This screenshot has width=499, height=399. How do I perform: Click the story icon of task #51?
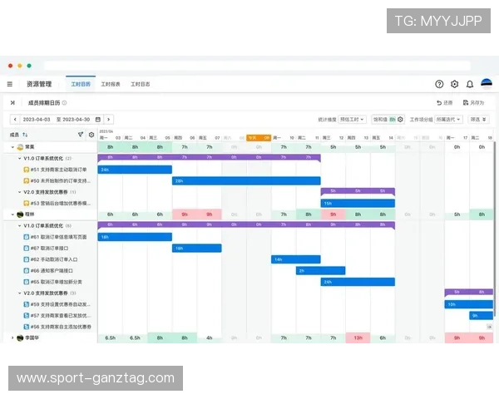click(27, 170)
